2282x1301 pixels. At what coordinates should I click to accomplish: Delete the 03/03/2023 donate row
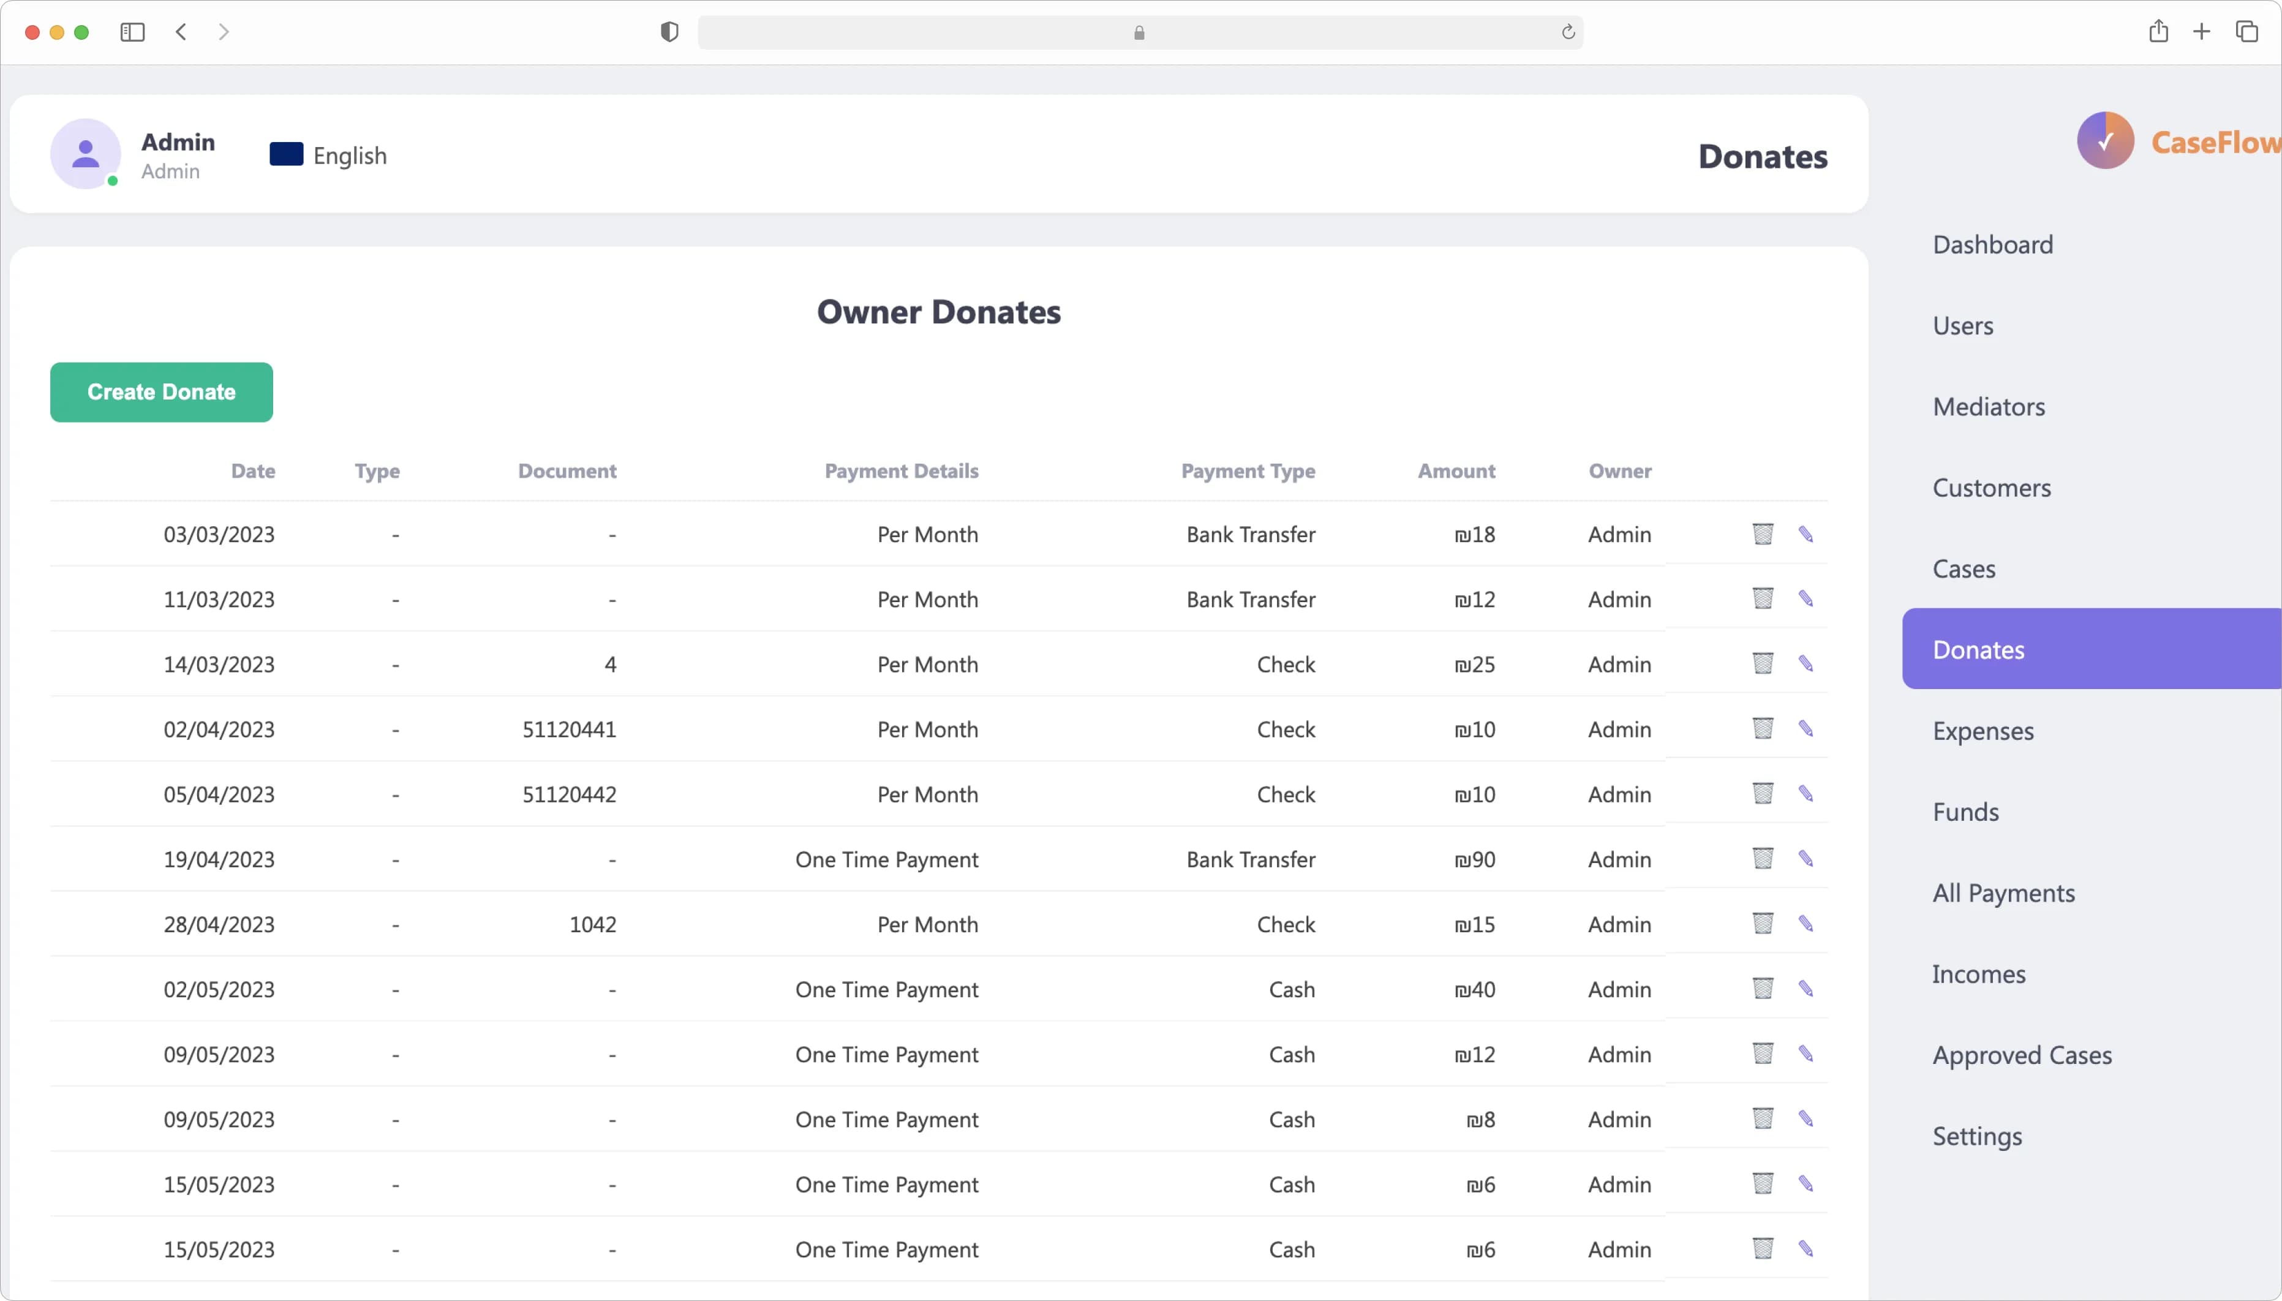click(x=1762, y=534)
